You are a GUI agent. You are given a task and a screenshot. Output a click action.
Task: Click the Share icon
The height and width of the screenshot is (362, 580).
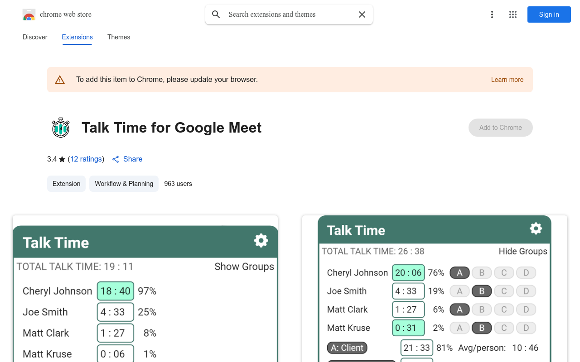[116, 159]
